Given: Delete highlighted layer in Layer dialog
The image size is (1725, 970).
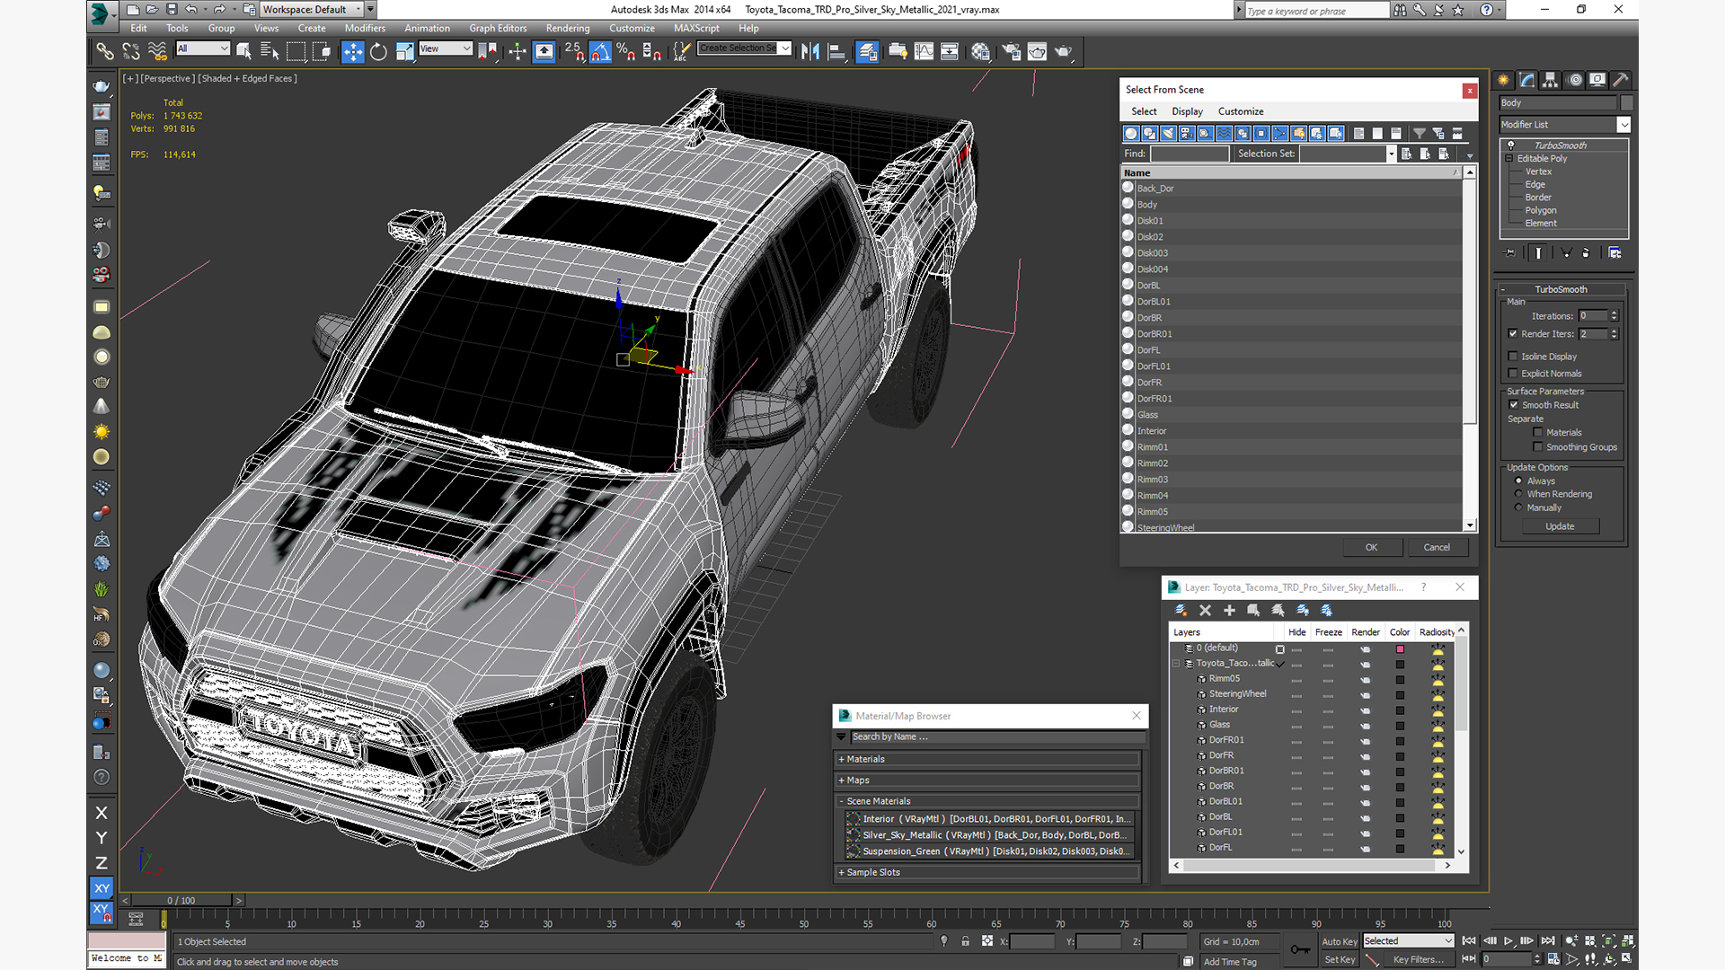Looking at the screenshot, I should (x=1205, y=610).
